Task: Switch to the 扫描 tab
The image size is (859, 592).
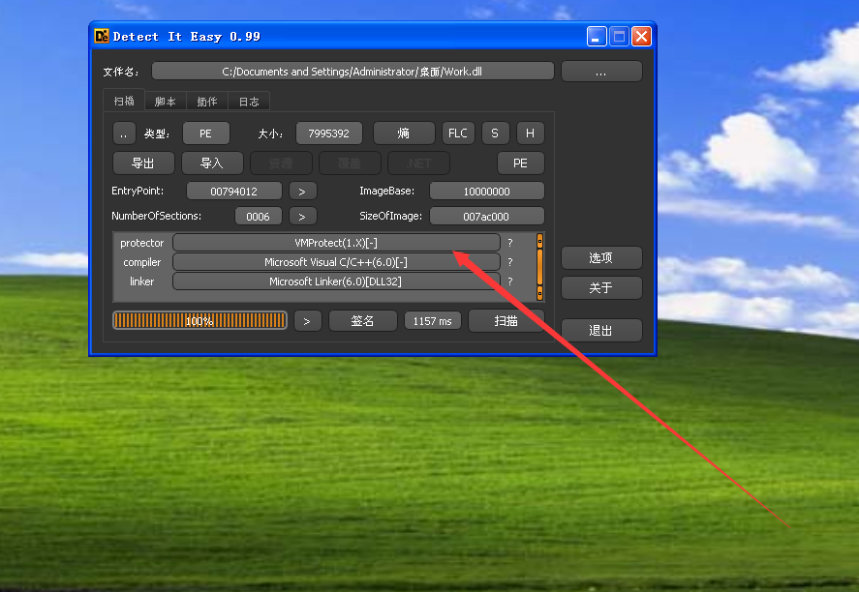Action: click(124, 101)
